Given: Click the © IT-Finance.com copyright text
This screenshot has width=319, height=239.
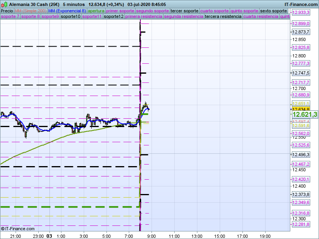Looking at the screenshot, I should (x=18, y=229).
